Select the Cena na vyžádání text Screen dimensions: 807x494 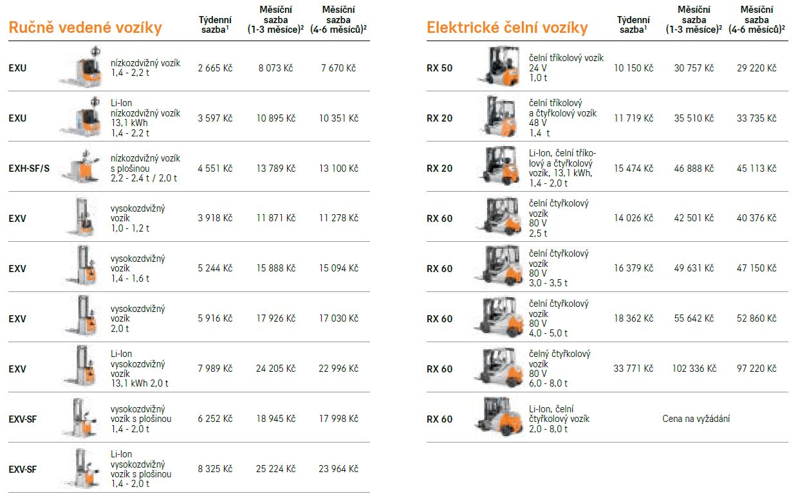click(696, 419)
